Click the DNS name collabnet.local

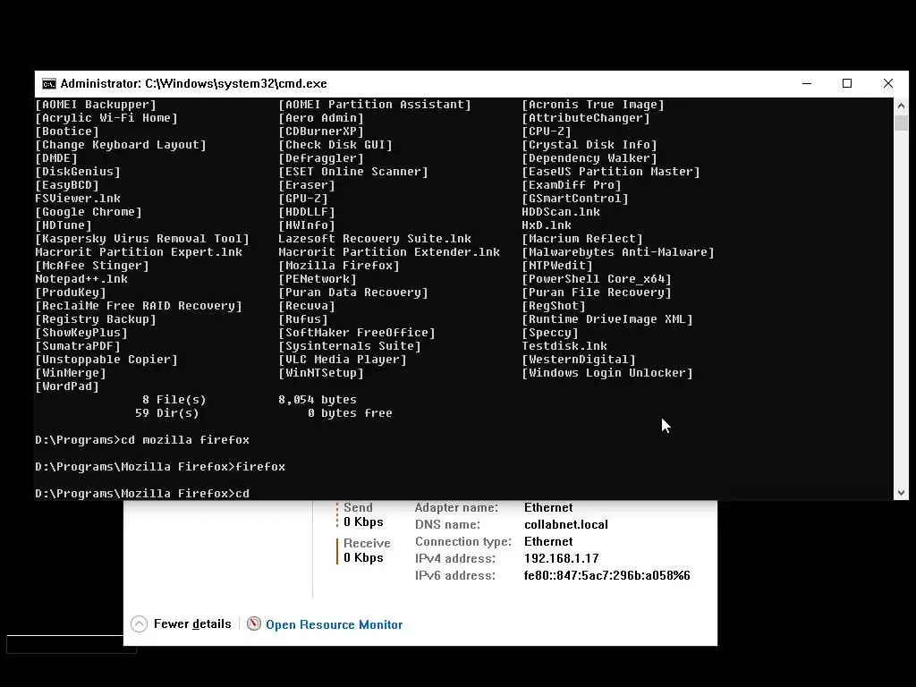coord(566,524)
